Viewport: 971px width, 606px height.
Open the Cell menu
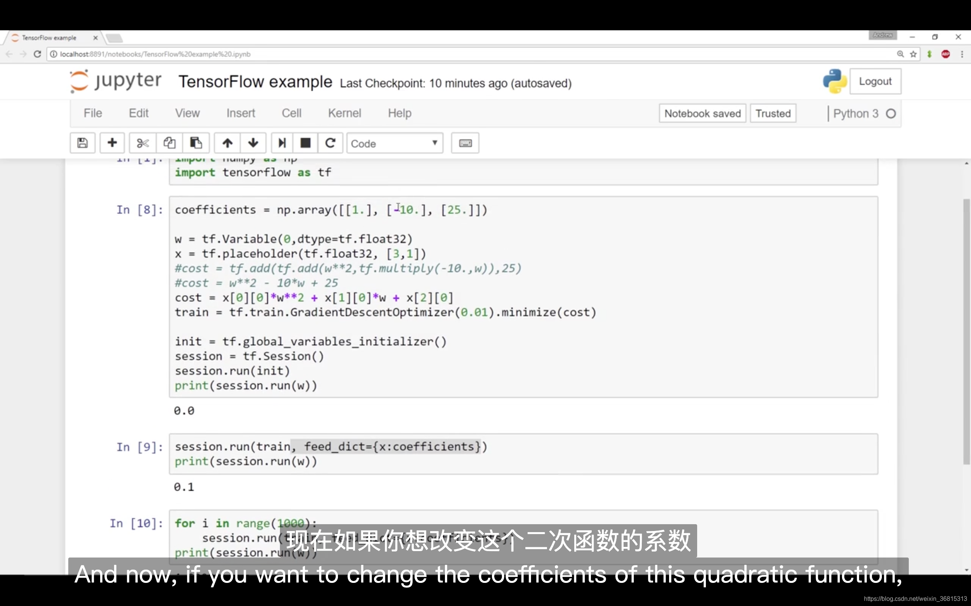(x=292, y=113)
